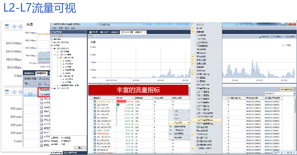Toggle the 活动会话数 checkmark in the column list
Viewport: 297px width, 155px height.
(x=193, y=56)
